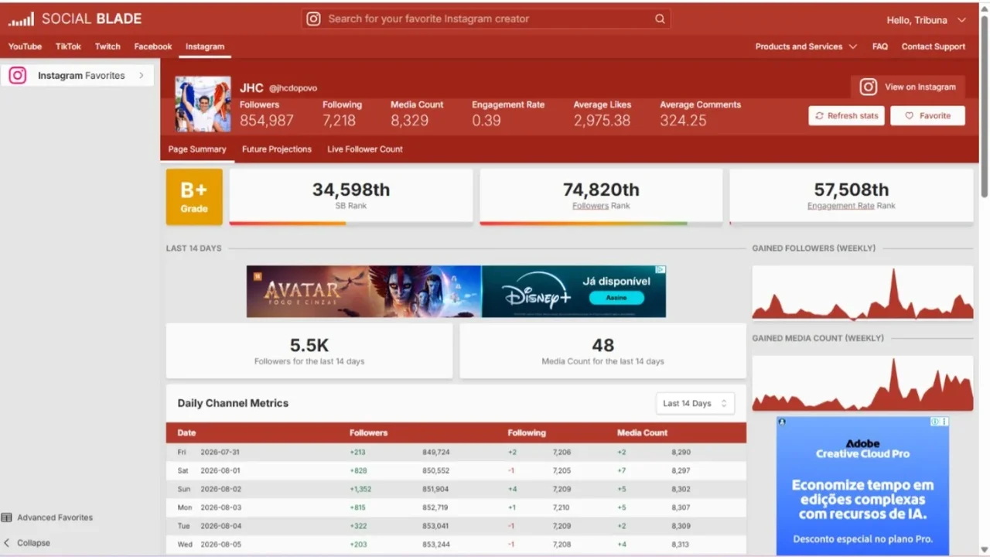Click the 2026-08-02 date cell
The image size is (990, 557).
pyautogui.click(x=220, y=489)
